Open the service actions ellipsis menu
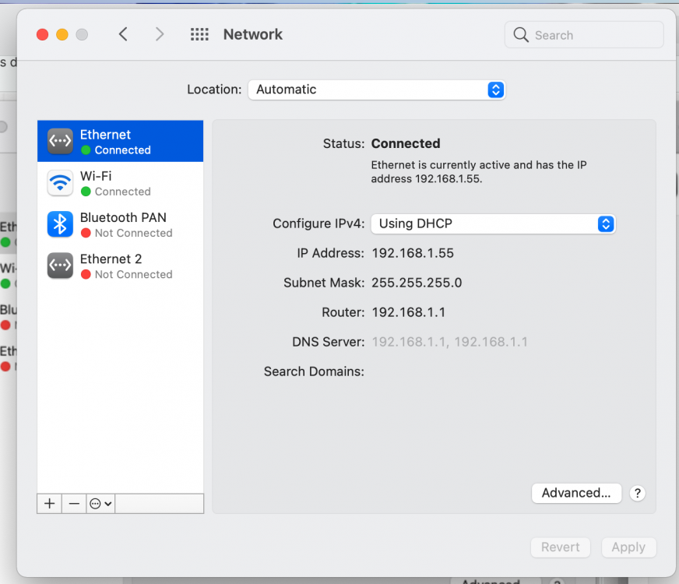Screen dimensions: 679x584 click(x=100, y=504)
